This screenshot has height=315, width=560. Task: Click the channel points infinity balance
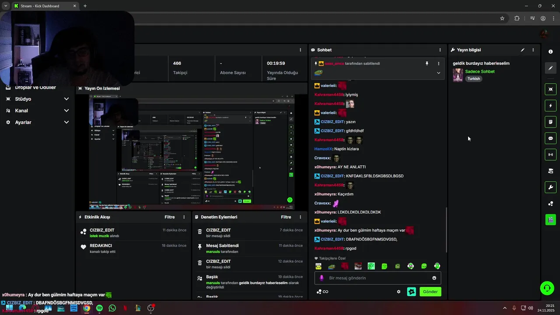click(322, 292)
